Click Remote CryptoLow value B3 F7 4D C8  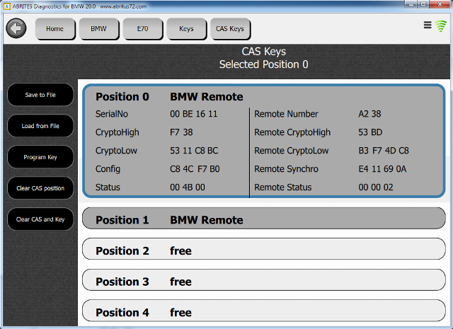(x=384, y=151)
